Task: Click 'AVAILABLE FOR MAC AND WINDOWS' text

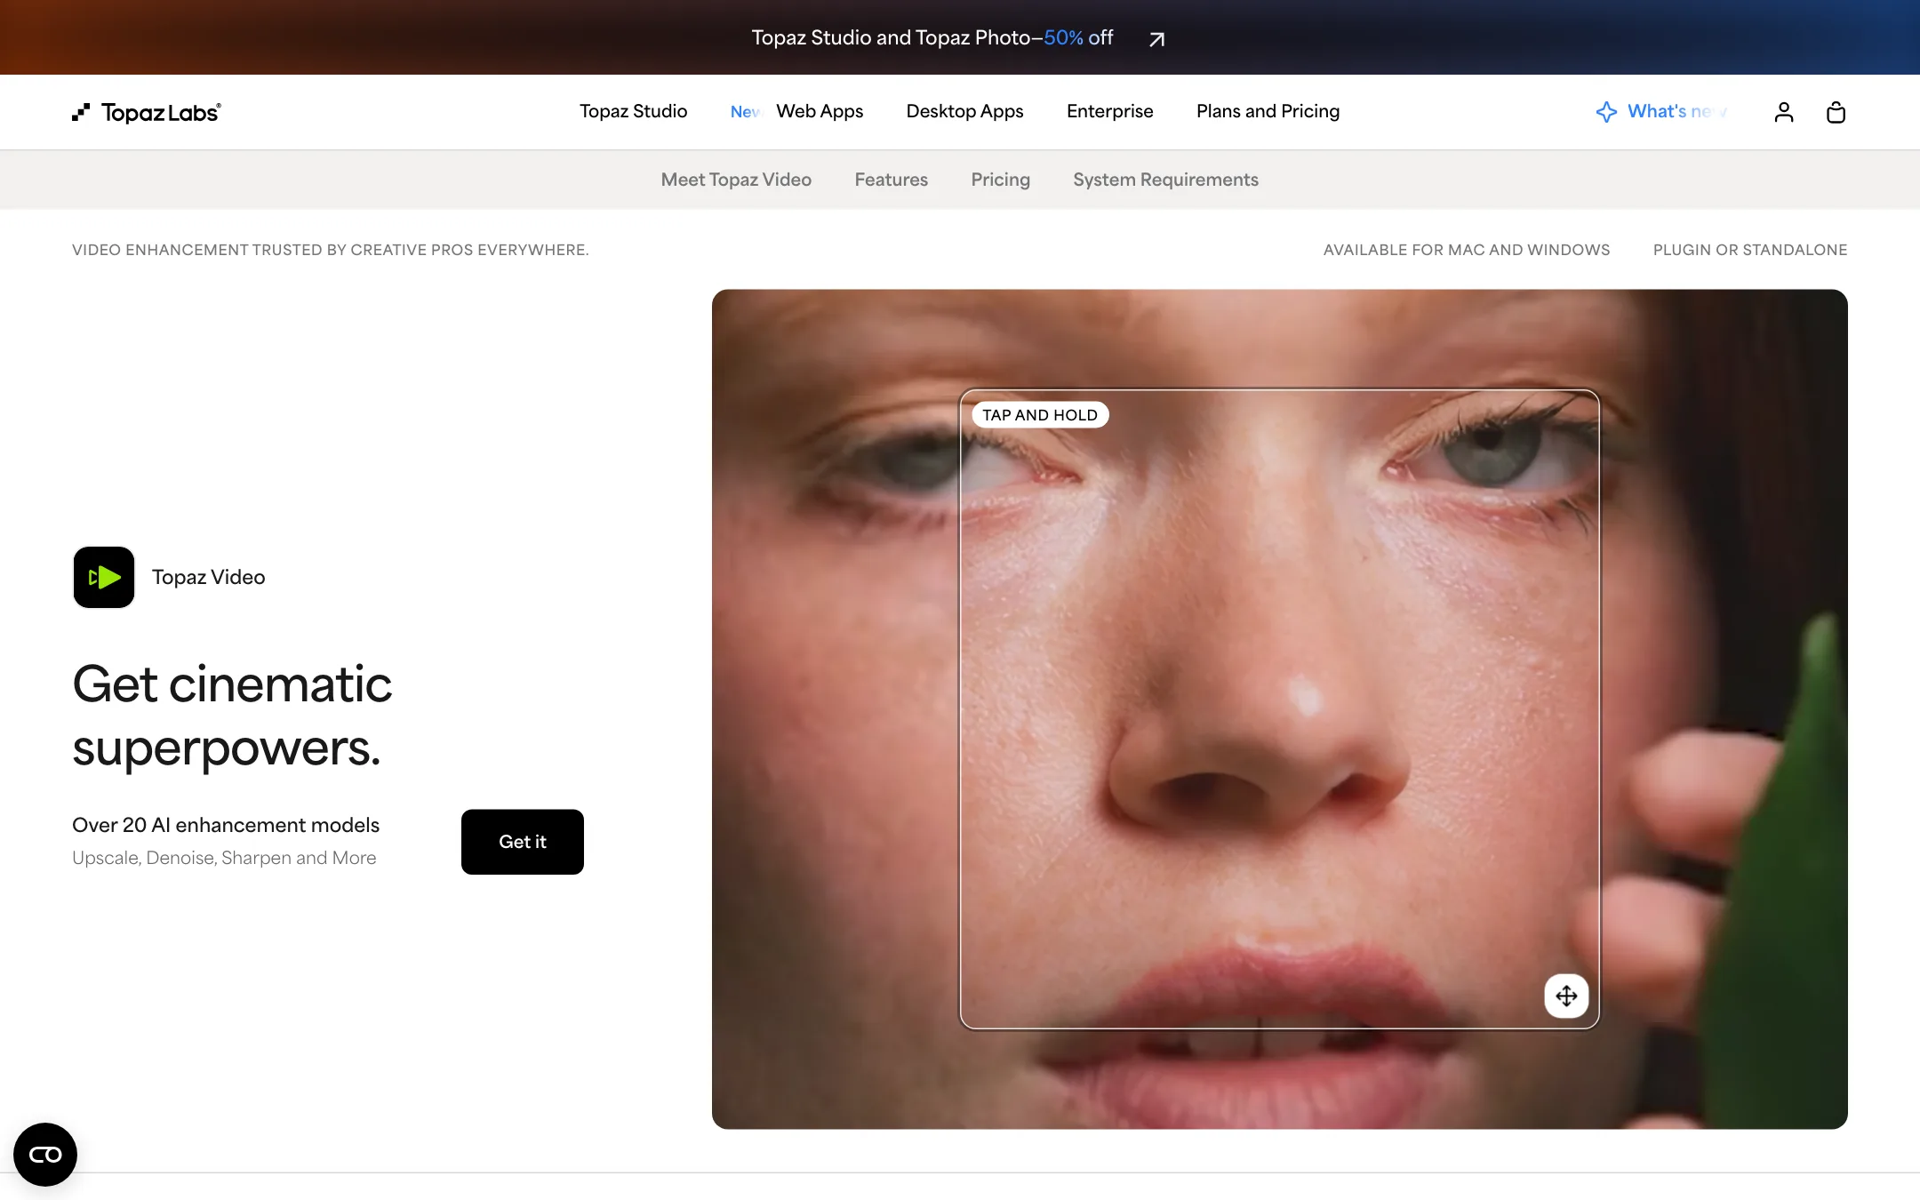Action: (x=1467, y=250)
